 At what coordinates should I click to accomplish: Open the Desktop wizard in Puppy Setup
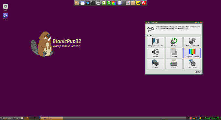click(x=174, y=53)
